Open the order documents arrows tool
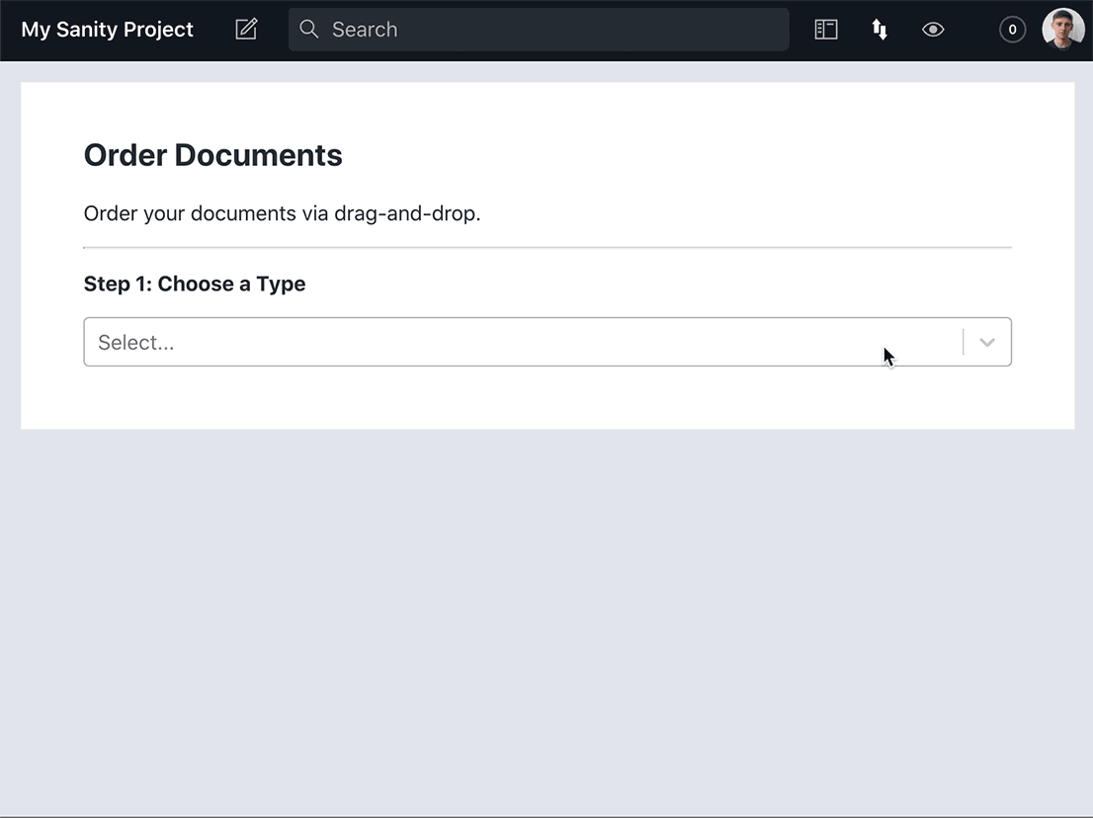Image resolution: width=1093 pixels, height=818 pixels. pos(880,30)
